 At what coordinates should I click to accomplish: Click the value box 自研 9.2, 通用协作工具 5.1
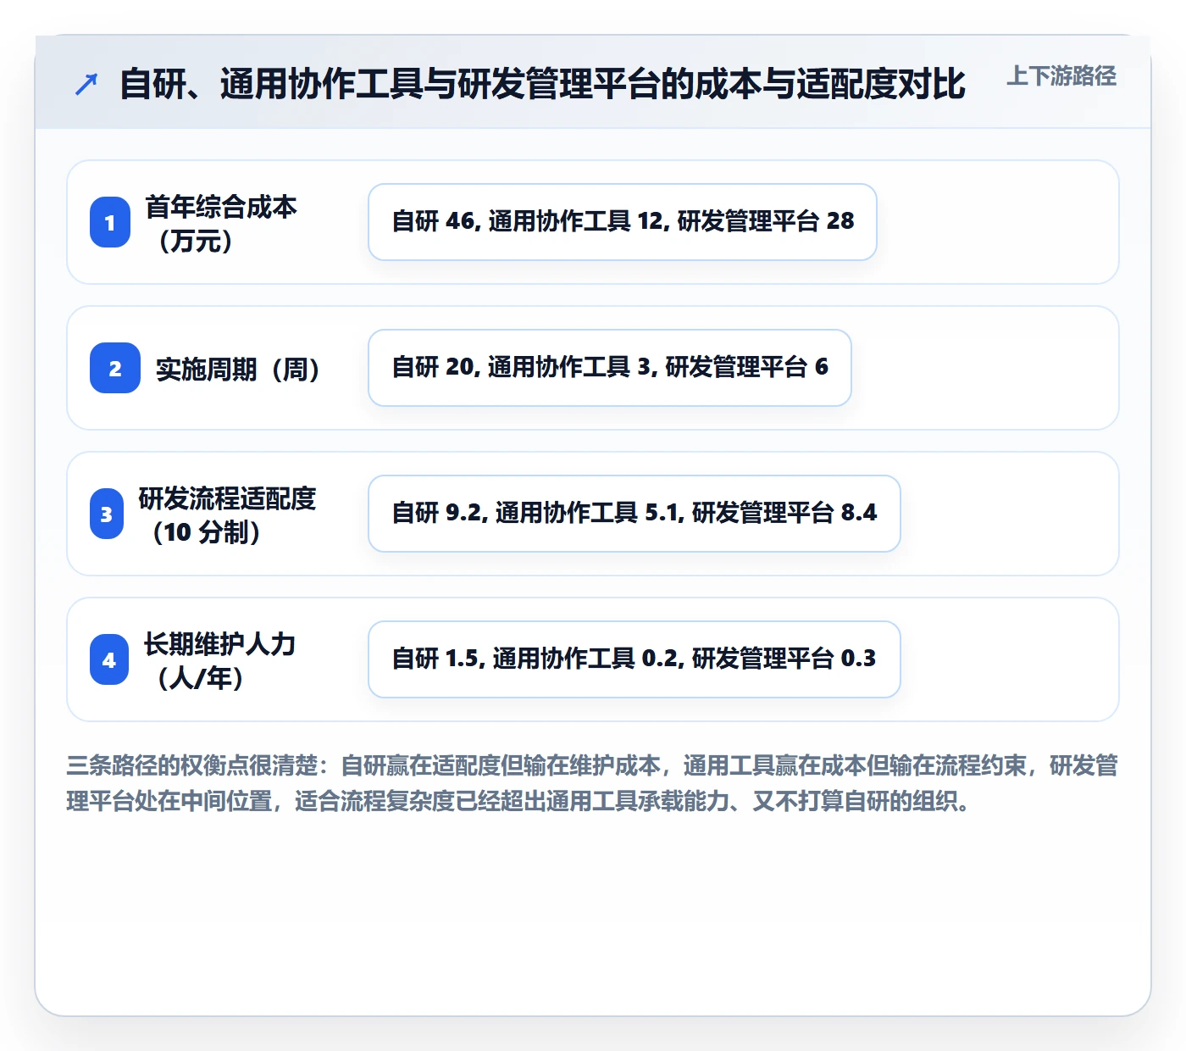(635, 514)
